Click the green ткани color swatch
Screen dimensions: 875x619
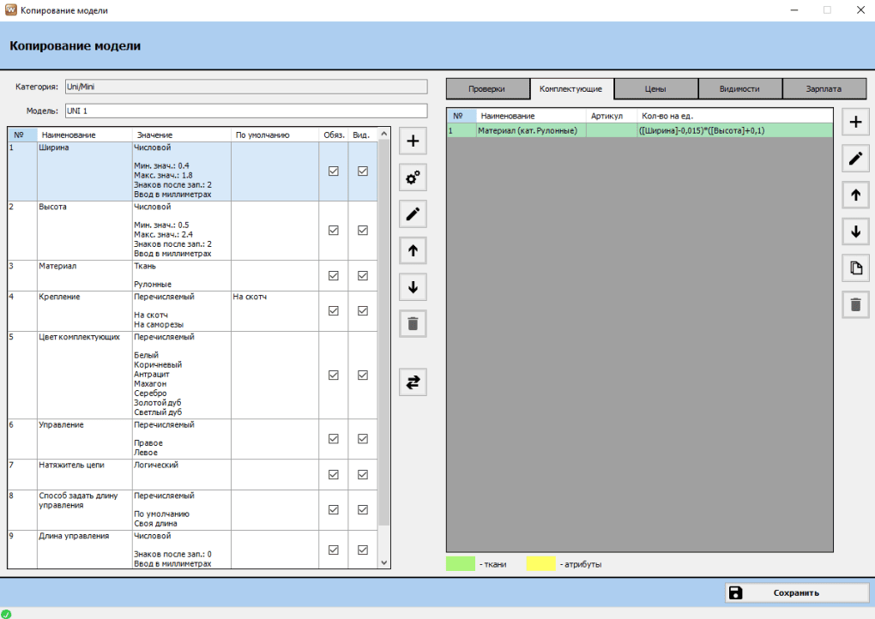(460, 564)
